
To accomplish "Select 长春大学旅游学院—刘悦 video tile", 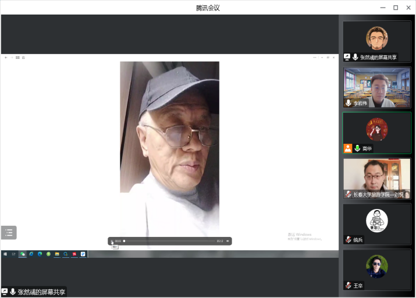I will coord(377,179).
